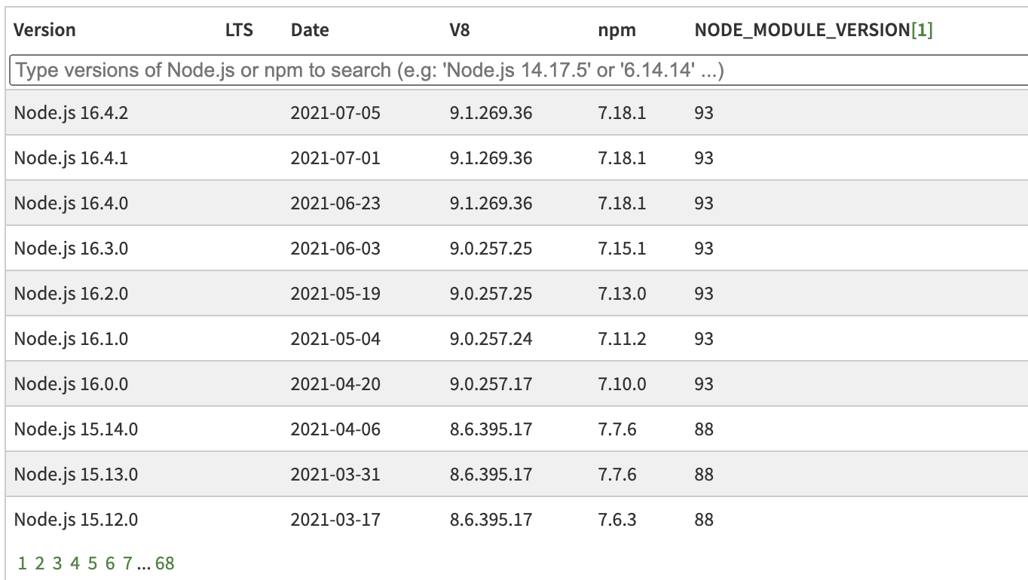
Task: Click the version search input field
Action: tap(515, 70)
